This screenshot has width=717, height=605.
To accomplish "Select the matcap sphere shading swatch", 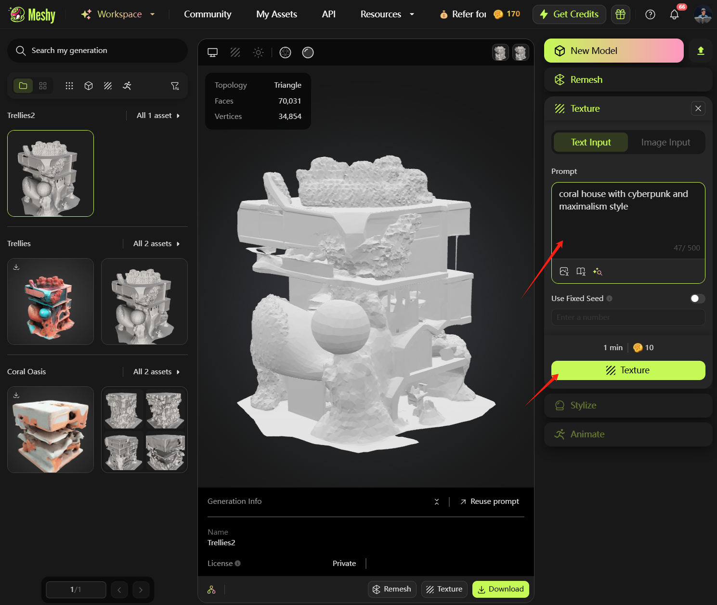I will tap(308, 53).
